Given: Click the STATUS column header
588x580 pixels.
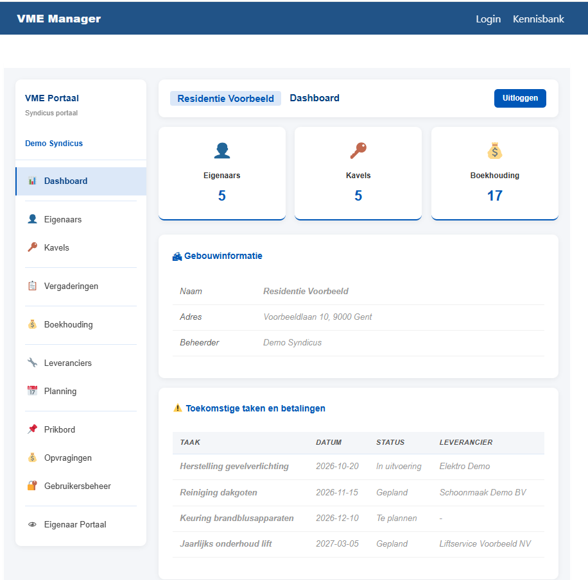Looking at the screenshot, I should [390, 442].
